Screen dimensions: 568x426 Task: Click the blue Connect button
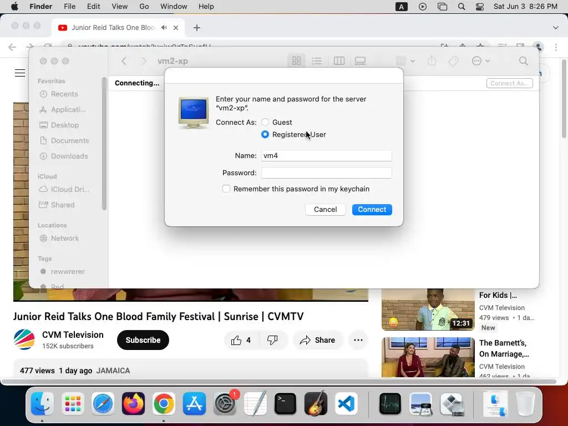372,209
